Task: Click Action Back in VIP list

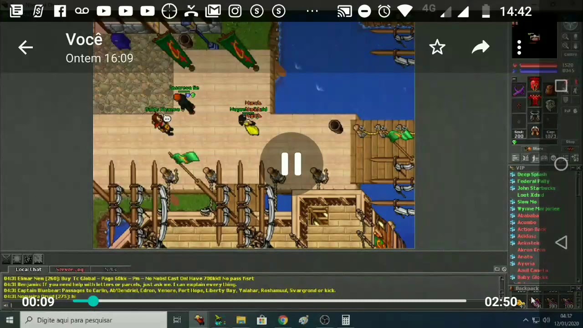Action: click(x=531, y=229)
